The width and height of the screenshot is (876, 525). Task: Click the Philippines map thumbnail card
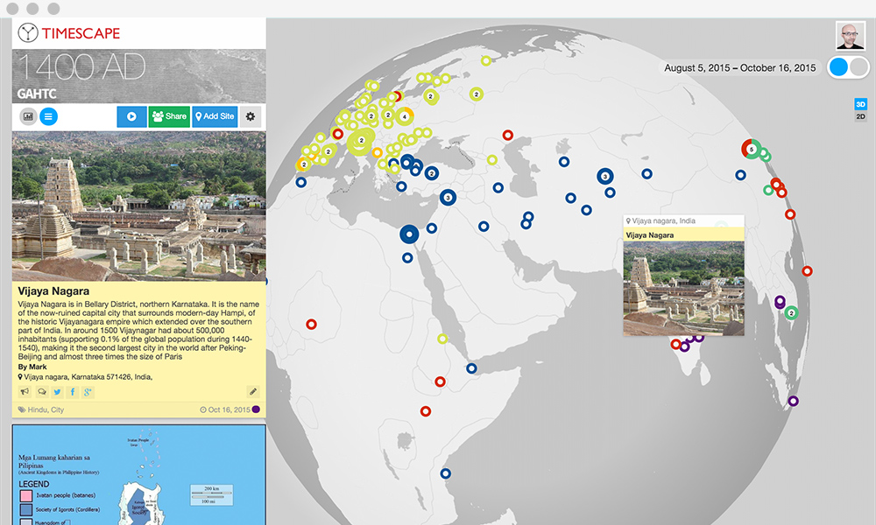pyautogui.click(x=138, y=475)
